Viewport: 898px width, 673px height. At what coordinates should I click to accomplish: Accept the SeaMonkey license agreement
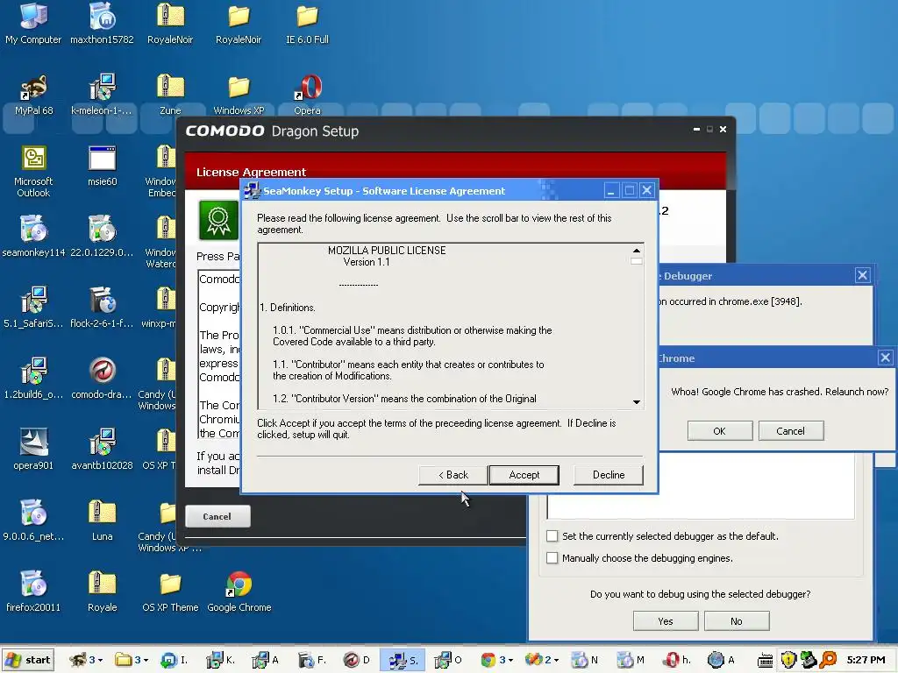pos(524,474)
